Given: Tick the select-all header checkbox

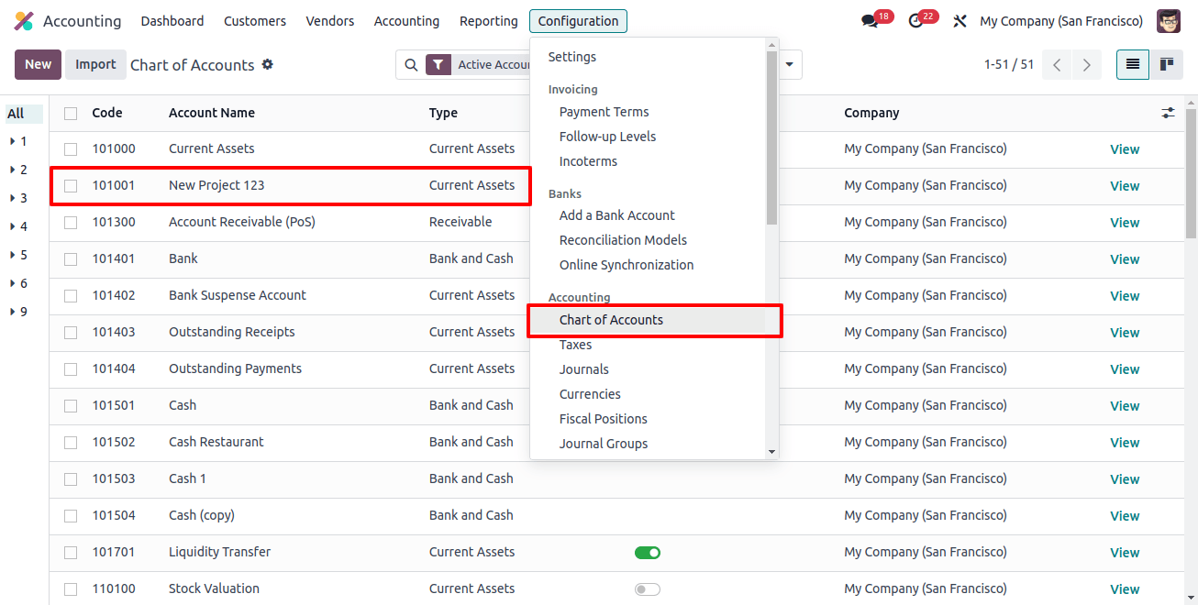Looking at the screenshot, I should [71, 114].
